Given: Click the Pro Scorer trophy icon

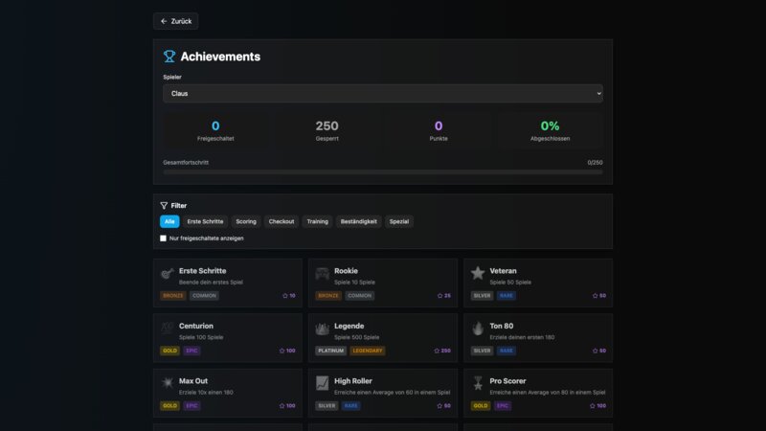Looking at the screenshot, I should click(478, 383).
